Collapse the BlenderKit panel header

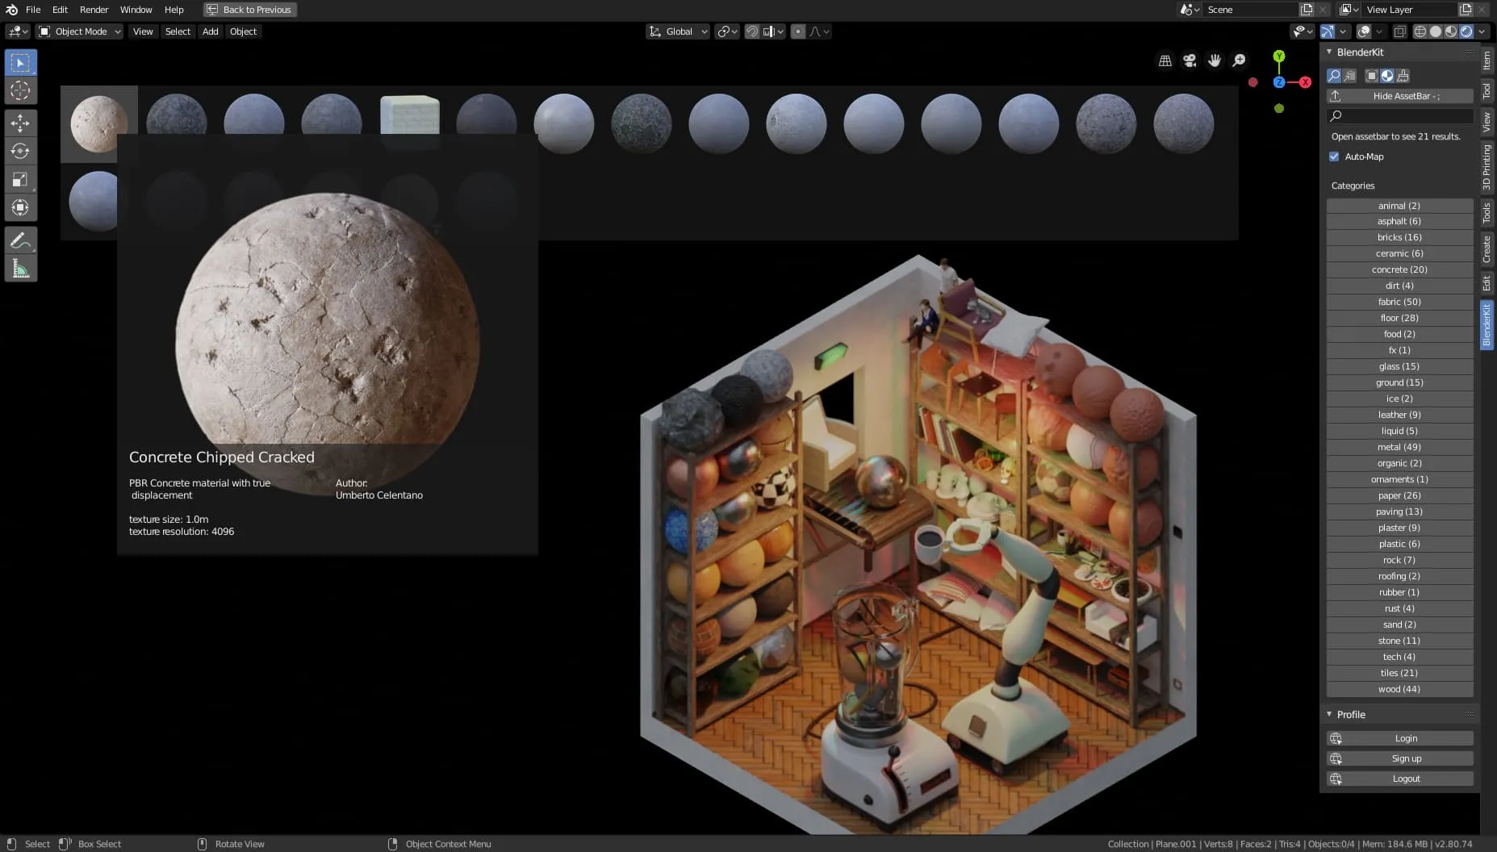pyautogui.click(x=1330, y=52)
